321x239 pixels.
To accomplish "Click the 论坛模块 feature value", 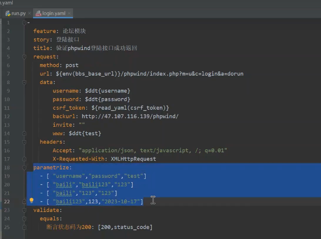I will [74, 31].
